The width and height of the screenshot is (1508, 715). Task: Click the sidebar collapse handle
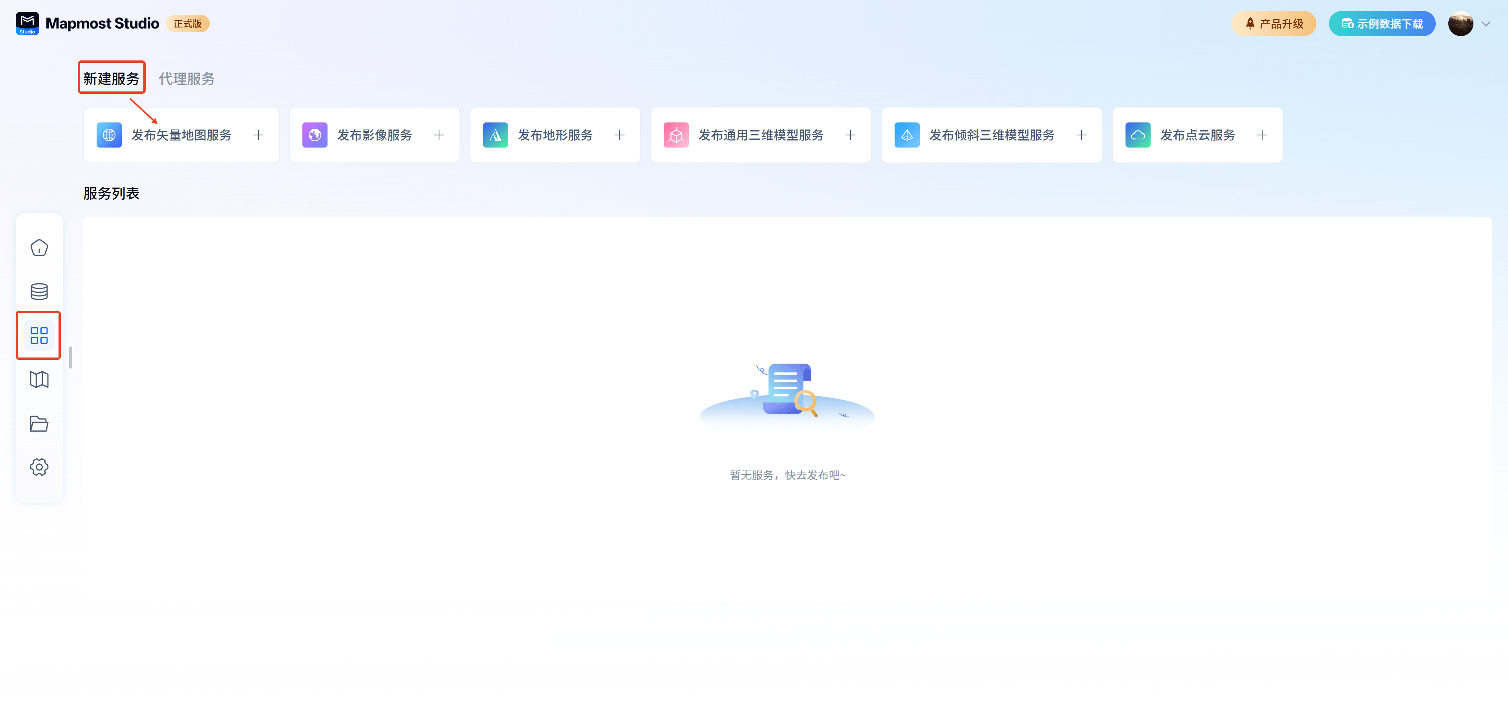point(71,357)
